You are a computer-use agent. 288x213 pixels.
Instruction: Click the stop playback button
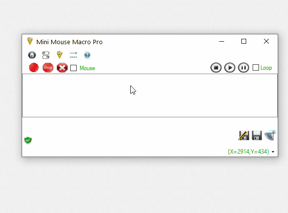click(216, 68)
